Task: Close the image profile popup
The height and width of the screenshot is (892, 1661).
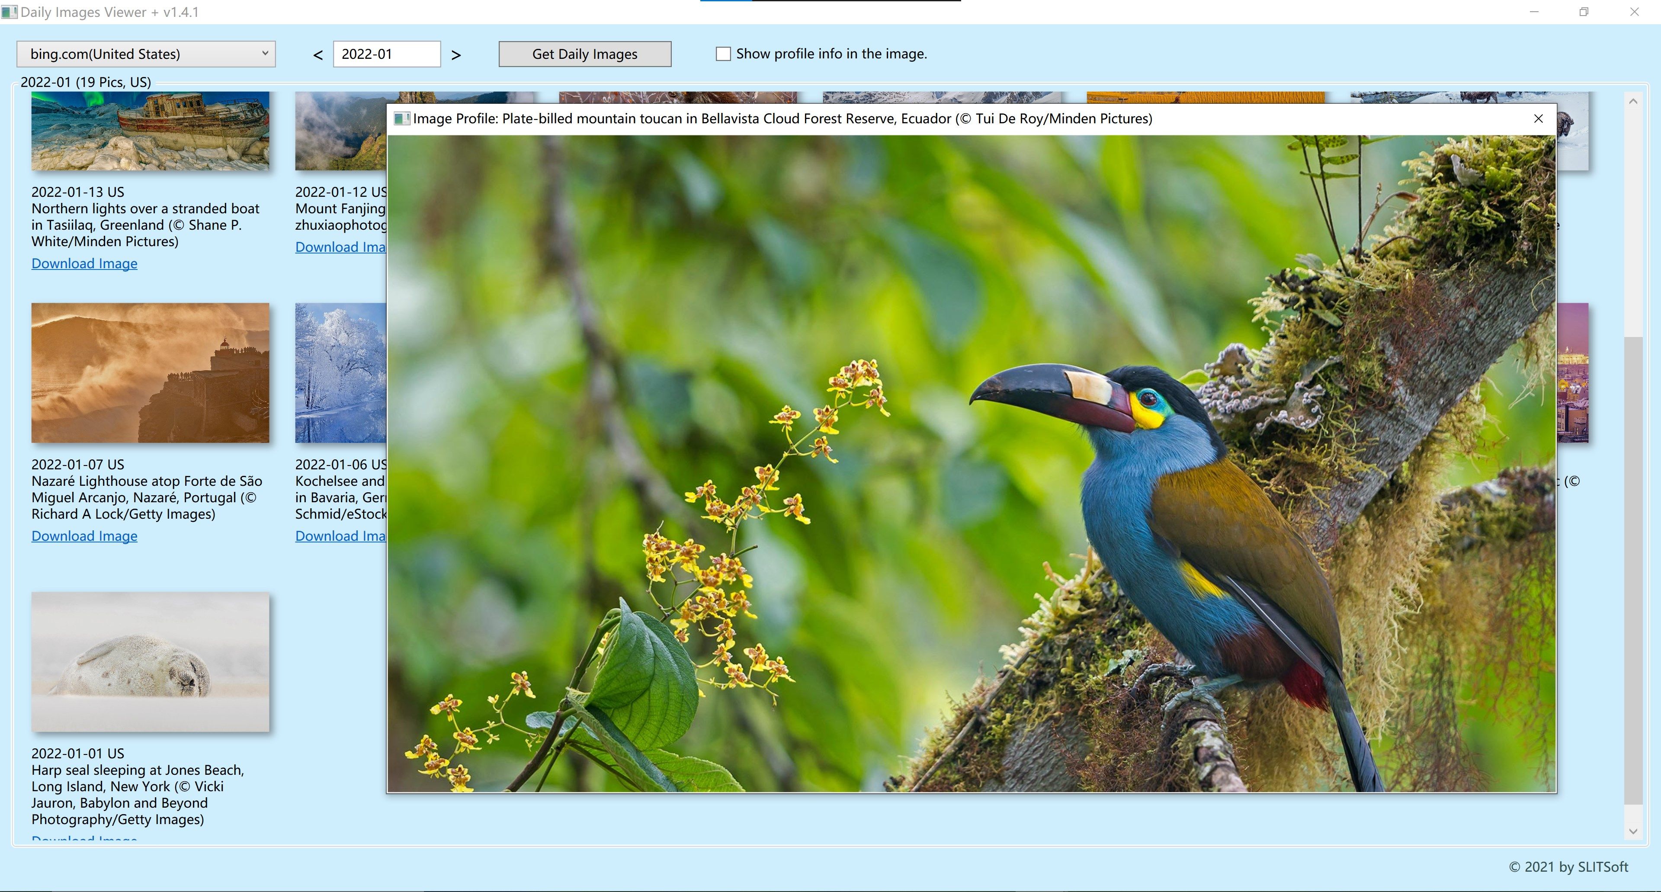Action: point(1538,119)
